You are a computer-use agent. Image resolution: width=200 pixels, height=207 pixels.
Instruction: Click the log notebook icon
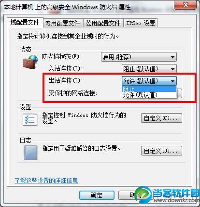coord(30,153)
